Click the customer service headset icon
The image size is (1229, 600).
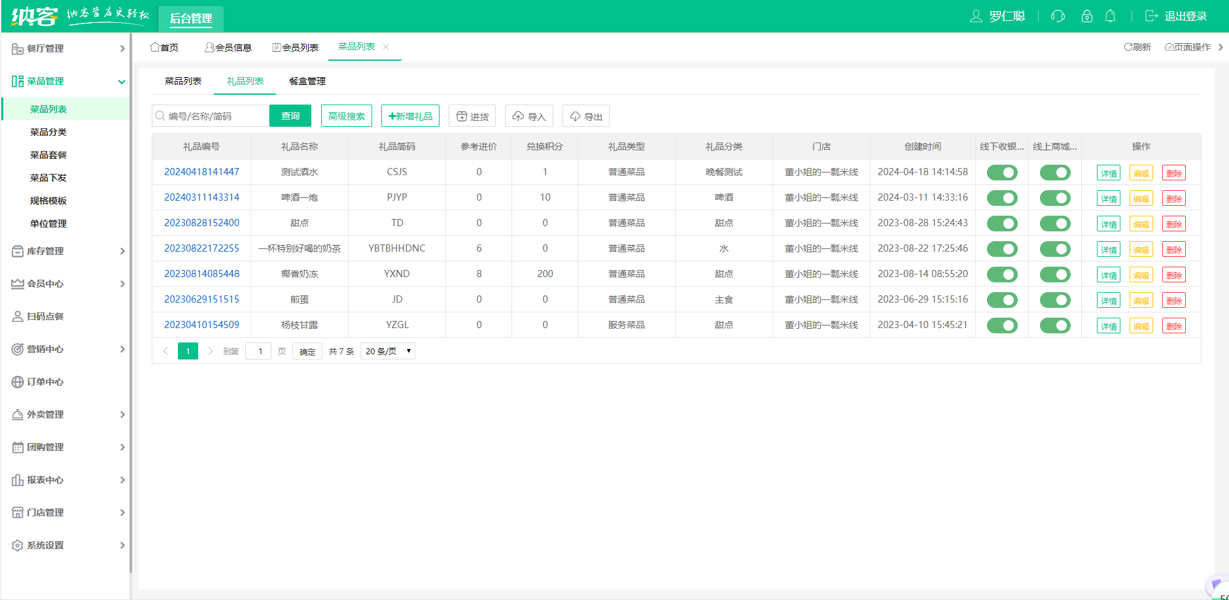point(1058,16)
